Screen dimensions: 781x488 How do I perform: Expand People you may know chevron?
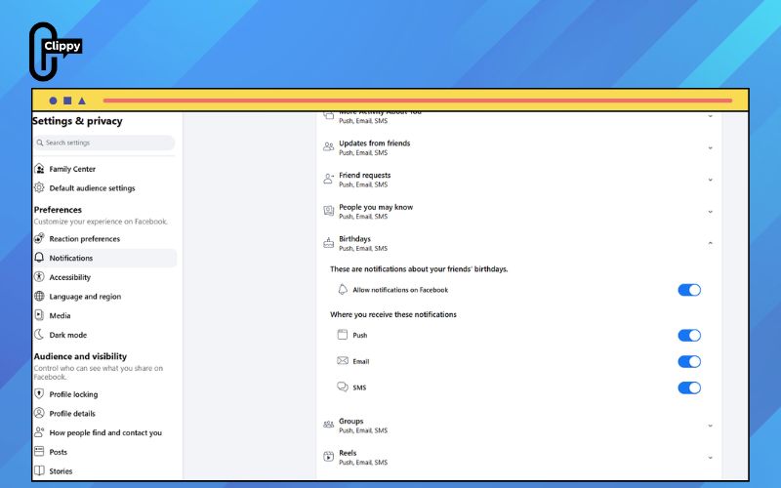pyautogui.click(x=711, y=212)
